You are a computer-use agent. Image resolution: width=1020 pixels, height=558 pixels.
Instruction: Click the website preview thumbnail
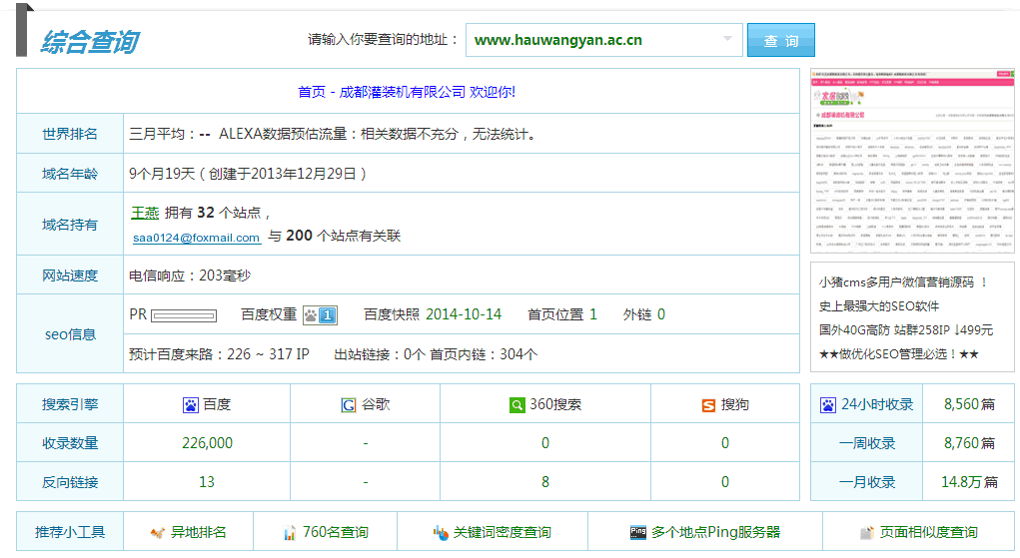pos(911,162)
